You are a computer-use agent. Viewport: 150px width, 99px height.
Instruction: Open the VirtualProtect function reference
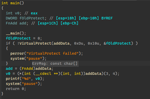click(35, 43)
